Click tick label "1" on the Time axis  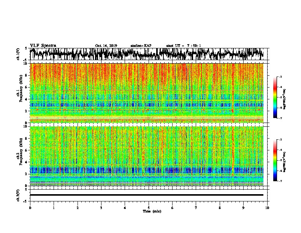coord(54,208)
